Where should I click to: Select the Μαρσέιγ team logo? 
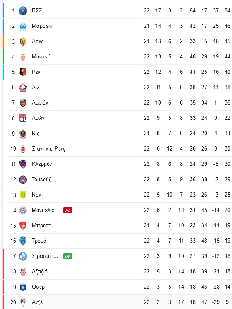point(23,26)
